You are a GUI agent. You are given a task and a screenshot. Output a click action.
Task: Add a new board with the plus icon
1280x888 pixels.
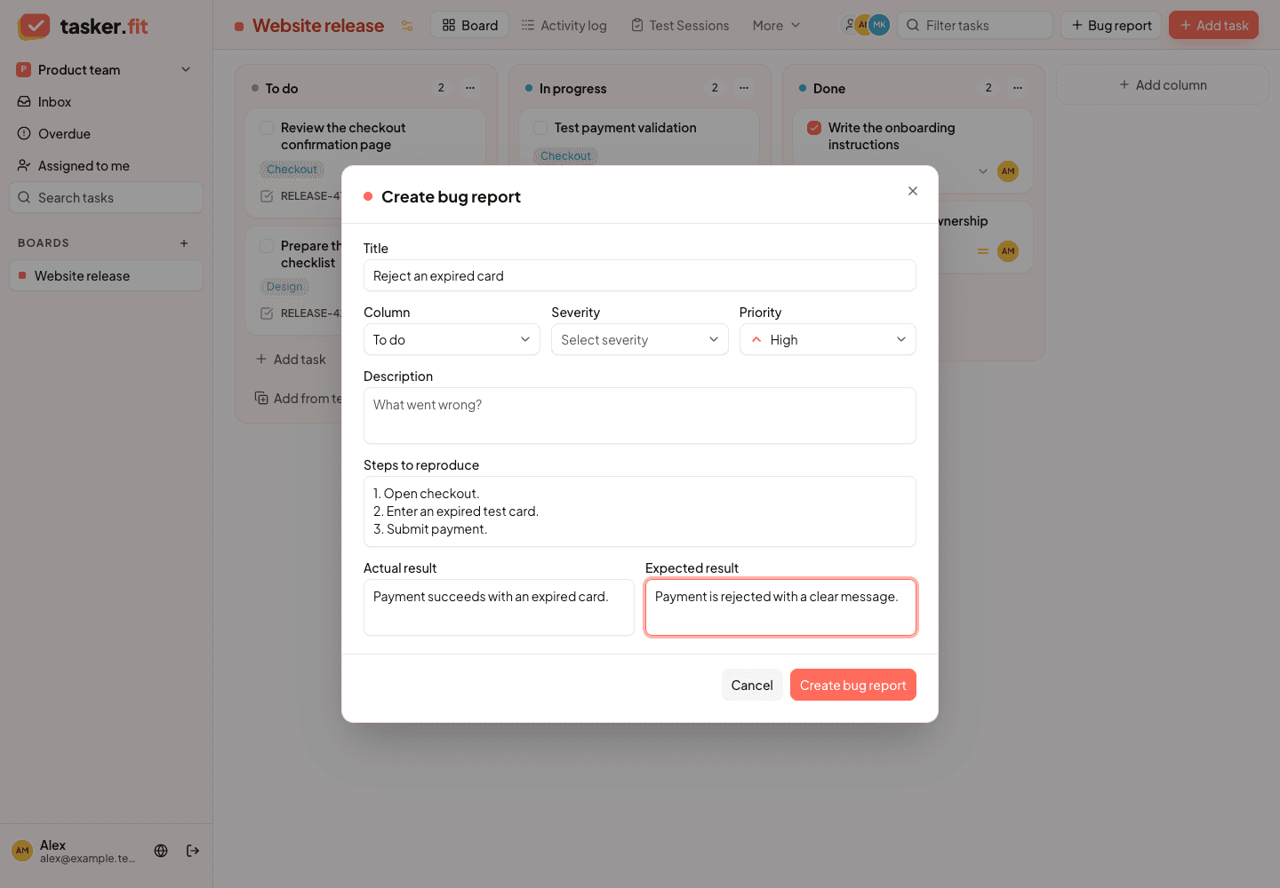point(184,243)
